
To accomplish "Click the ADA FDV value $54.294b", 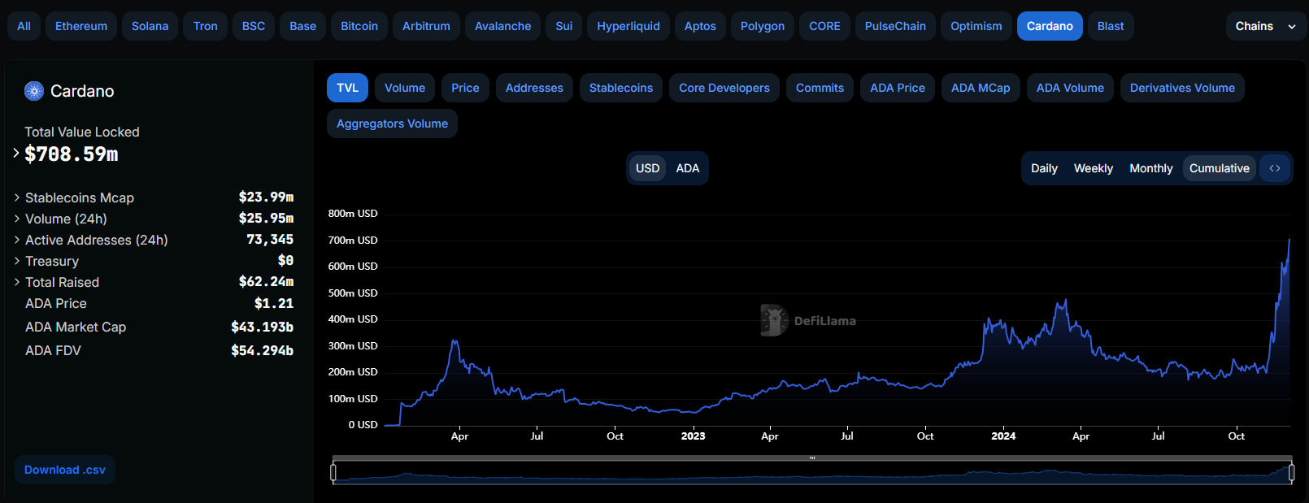I will [x=262, y=350].
